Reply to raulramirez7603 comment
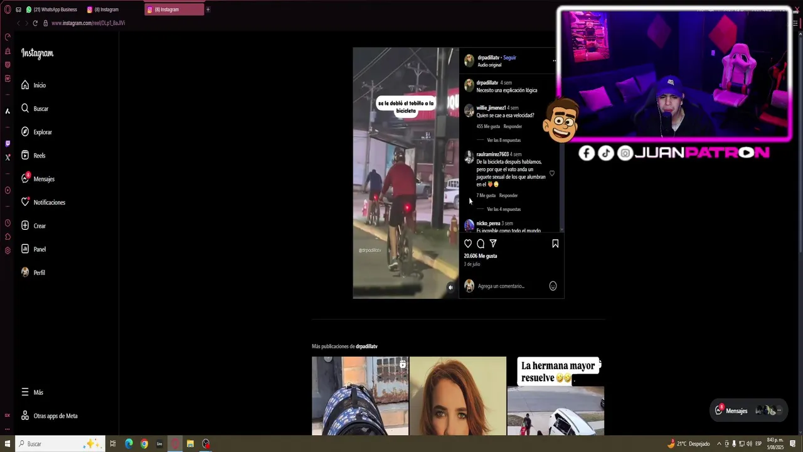803x452 pixels. [508, 195]
